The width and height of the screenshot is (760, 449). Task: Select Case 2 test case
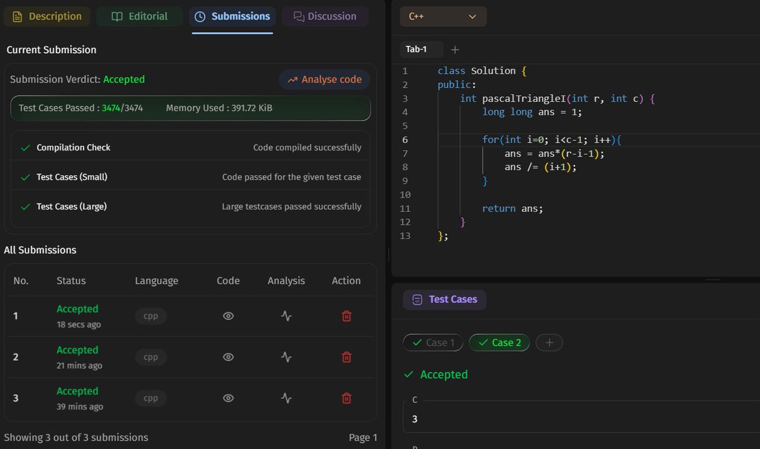(x=499, y=343)
